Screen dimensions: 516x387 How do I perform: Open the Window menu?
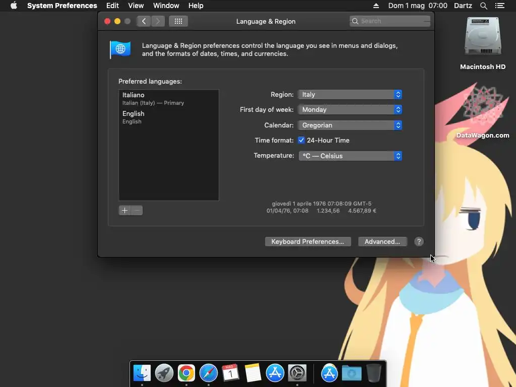tap(166, 6)
